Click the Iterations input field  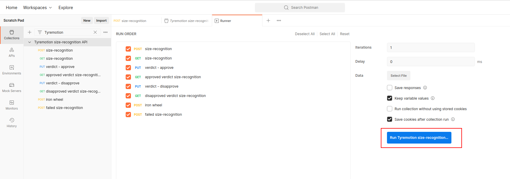click(x=431, y=47)
